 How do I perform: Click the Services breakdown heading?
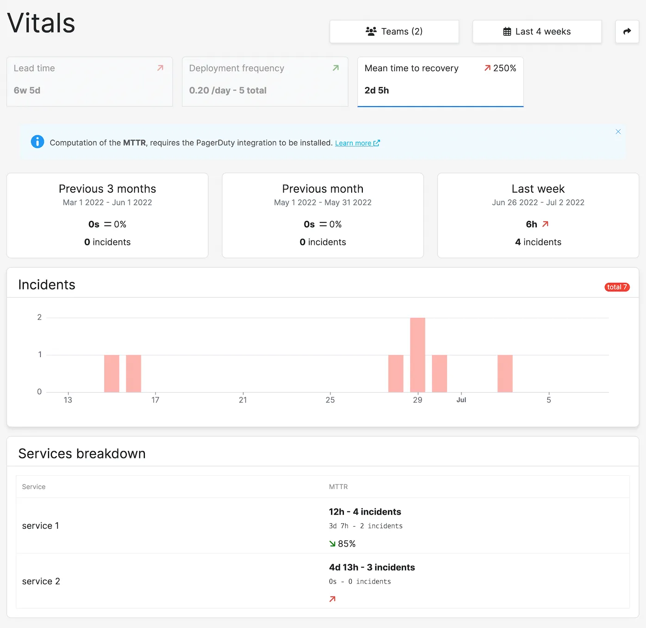tap(82, 453)
